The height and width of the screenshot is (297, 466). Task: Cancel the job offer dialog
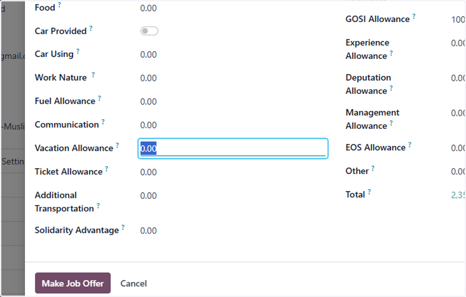(134, 283)
